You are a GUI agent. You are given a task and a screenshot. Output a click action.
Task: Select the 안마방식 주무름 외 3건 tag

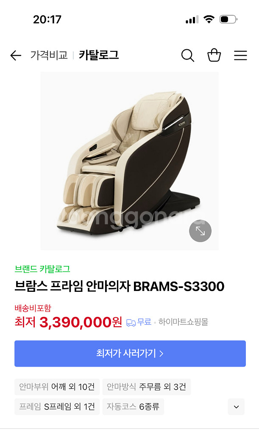click(x=146, y=387)
